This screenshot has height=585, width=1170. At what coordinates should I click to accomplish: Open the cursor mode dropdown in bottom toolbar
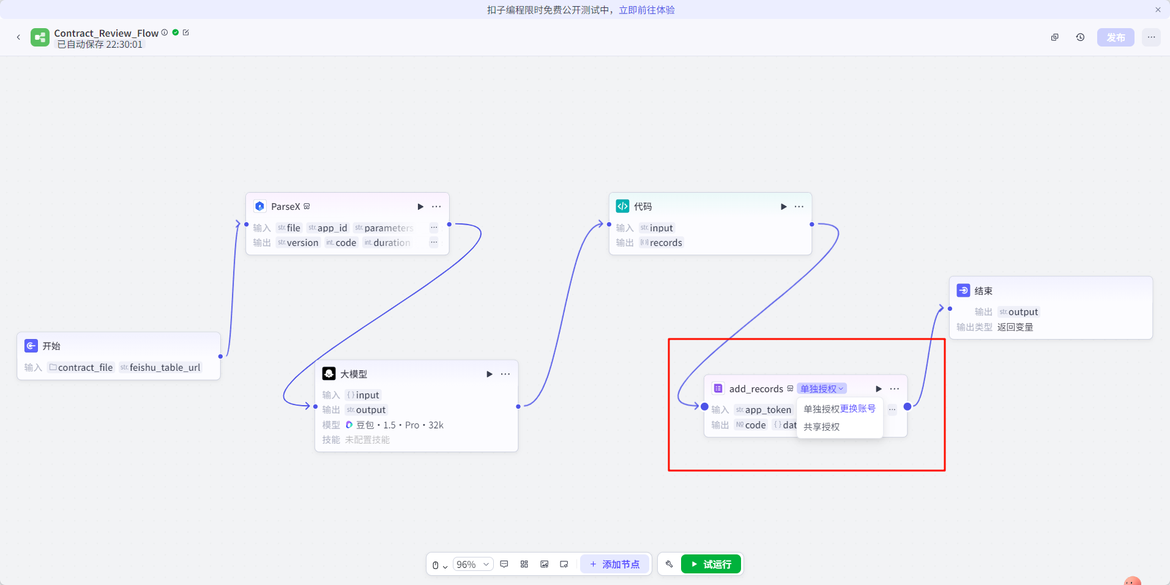(438, 564)
